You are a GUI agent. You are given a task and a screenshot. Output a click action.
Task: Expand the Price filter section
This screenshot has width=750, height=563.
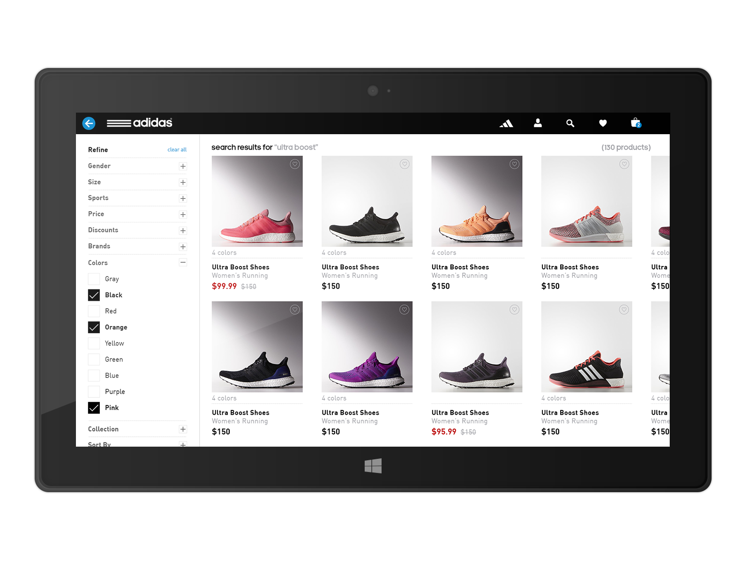183,214
